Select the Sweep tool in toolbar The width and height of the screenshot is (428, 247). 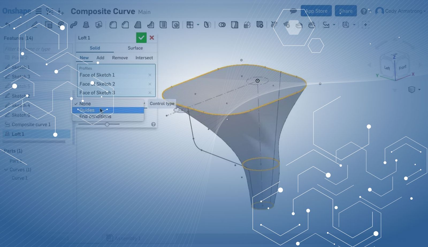pos(74,25)
